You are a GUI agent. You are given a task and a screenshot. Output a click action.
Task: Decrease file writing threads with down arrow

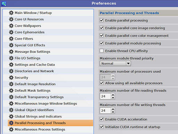pos(113,112)
